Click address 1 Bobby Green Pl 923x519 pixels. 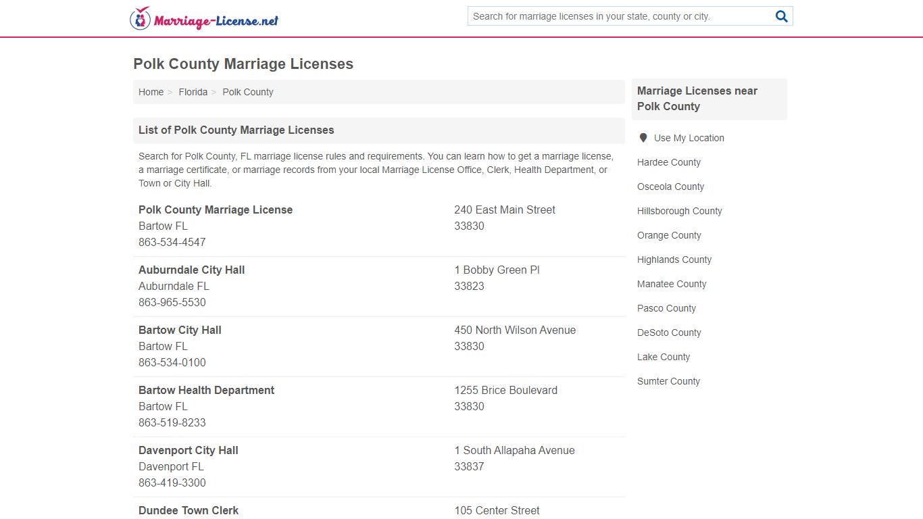coord(497,270)
